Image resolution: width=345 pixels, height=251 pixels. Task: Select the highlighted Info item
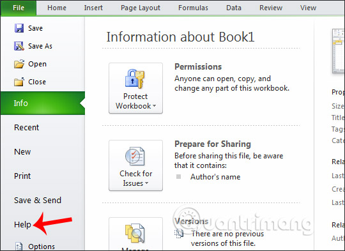[43, 103]
